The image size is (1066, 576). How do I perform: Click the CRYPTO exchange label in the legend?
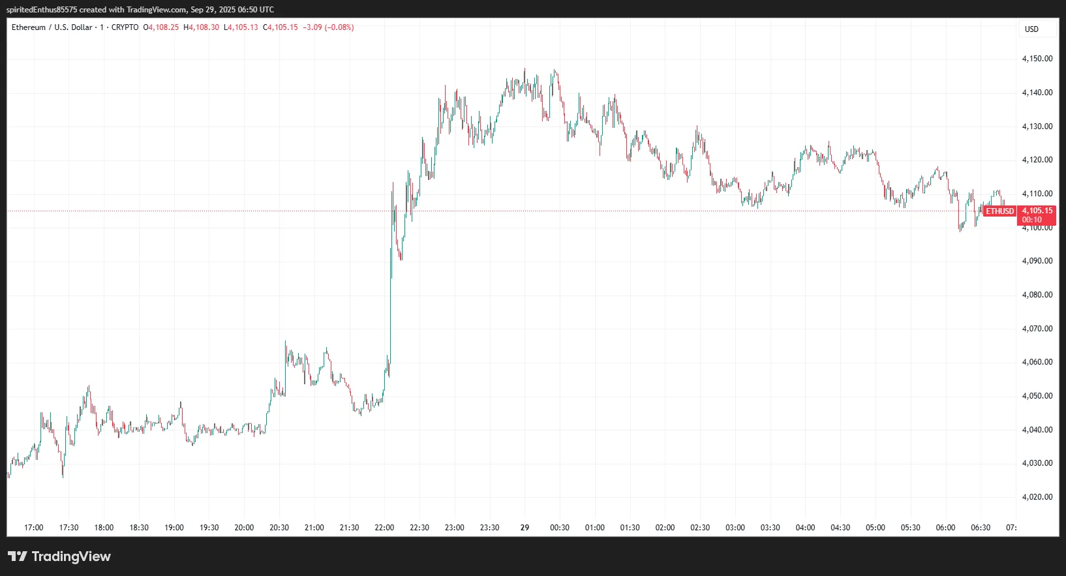click(x=125, y=27)
